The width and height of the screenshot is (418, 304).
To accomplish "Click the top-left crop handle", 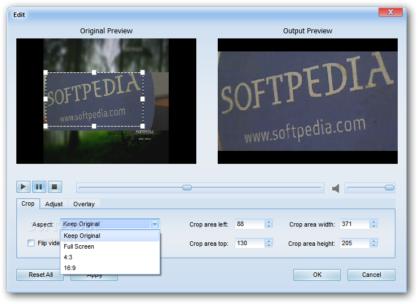I will click(46, 72).
